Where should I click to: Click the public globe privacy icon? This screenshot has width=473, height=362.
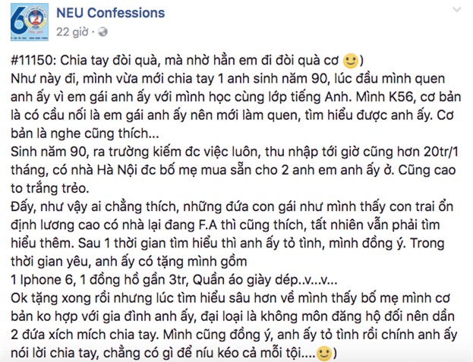[x=102, y=32]
